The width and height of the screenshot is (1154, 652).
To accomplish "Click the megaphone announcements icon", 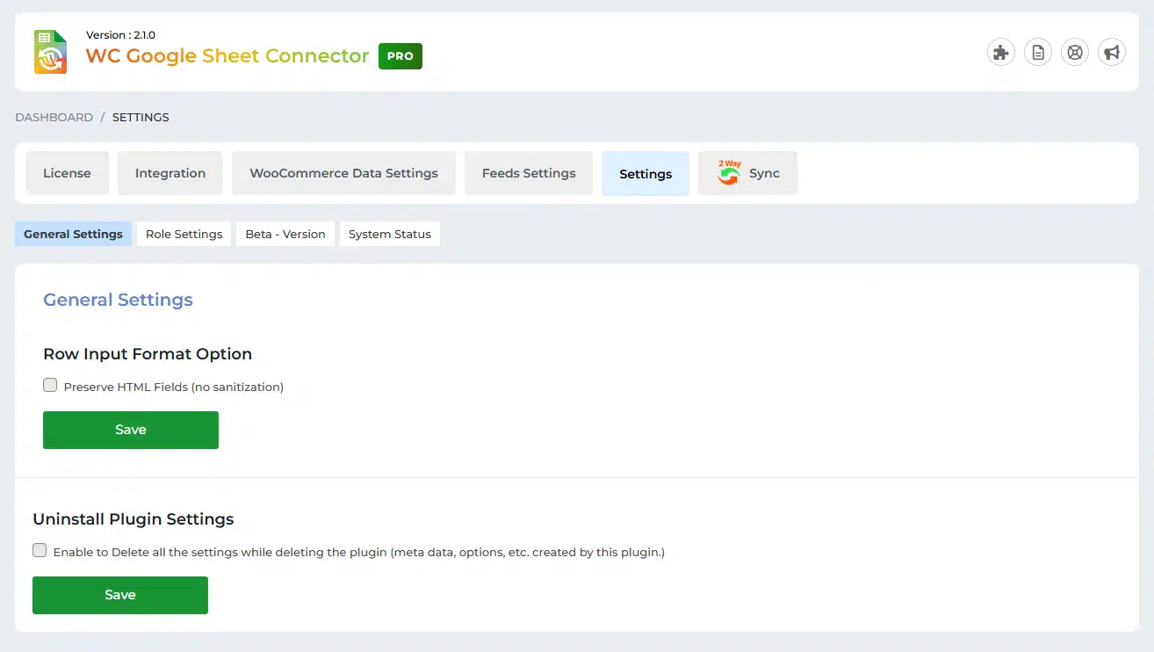I will [x=1111, y=53].
